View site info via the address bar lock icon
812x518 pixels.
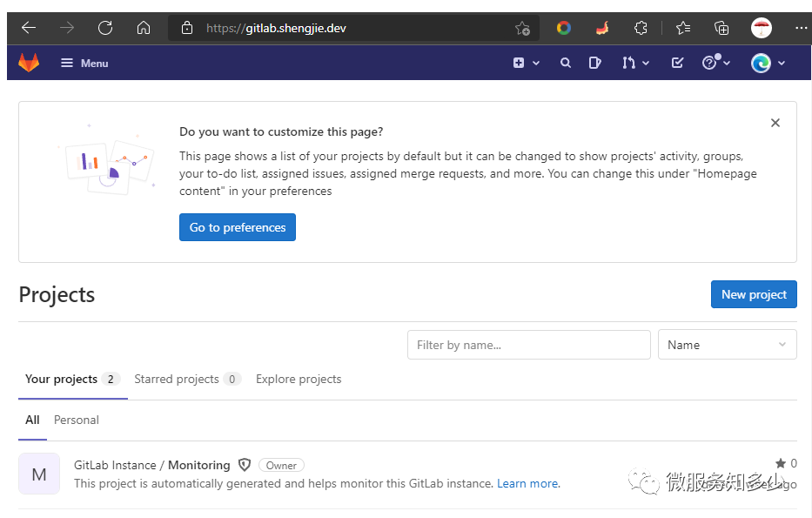[x=187, y=28]
